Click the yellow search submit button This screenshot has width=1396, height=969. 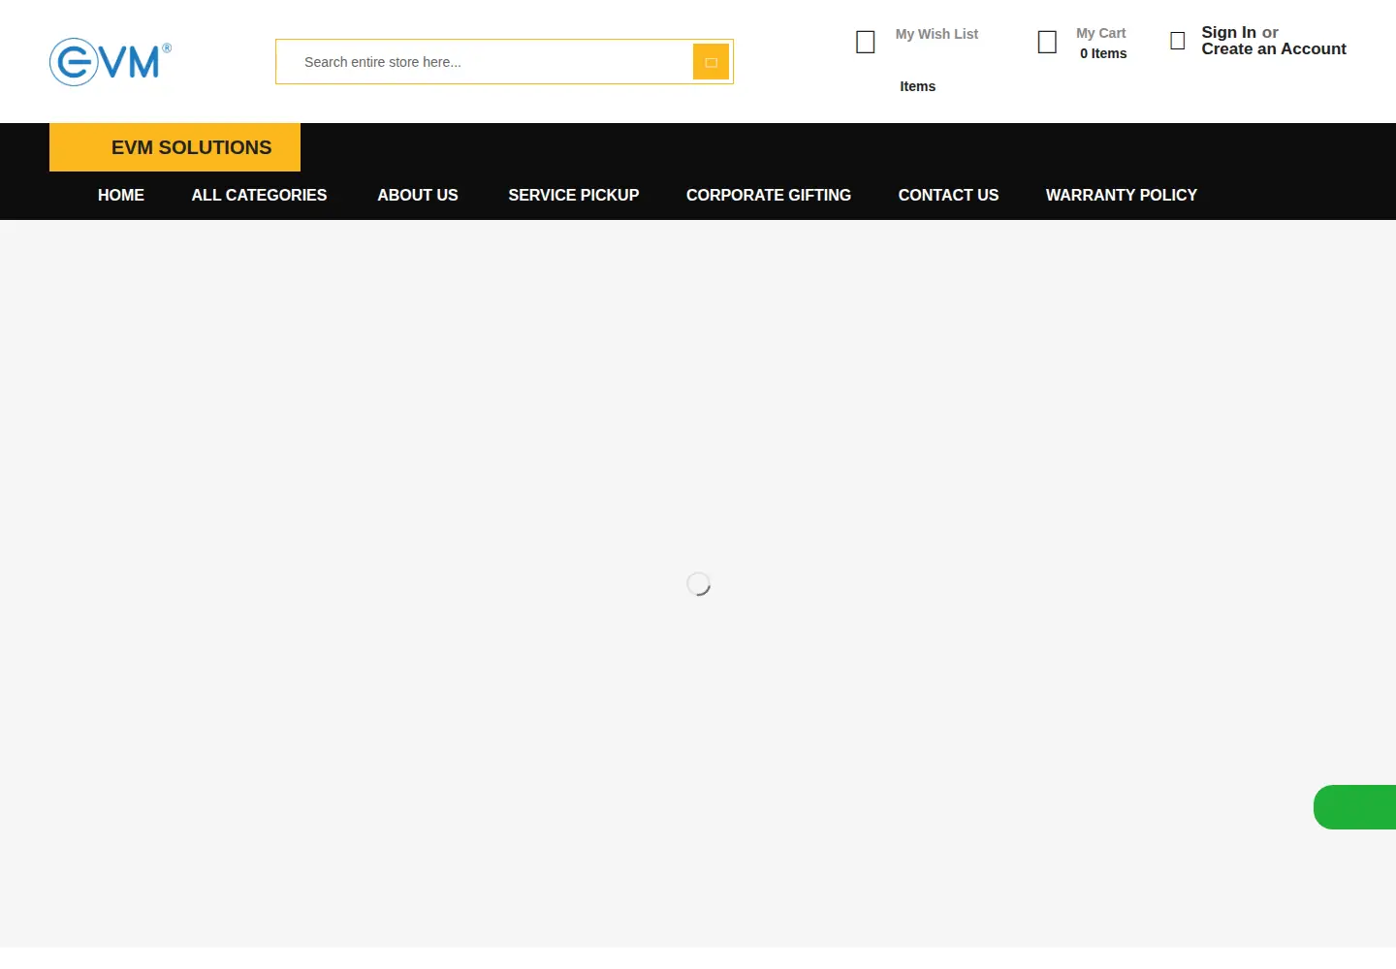[x=711, y=62]
